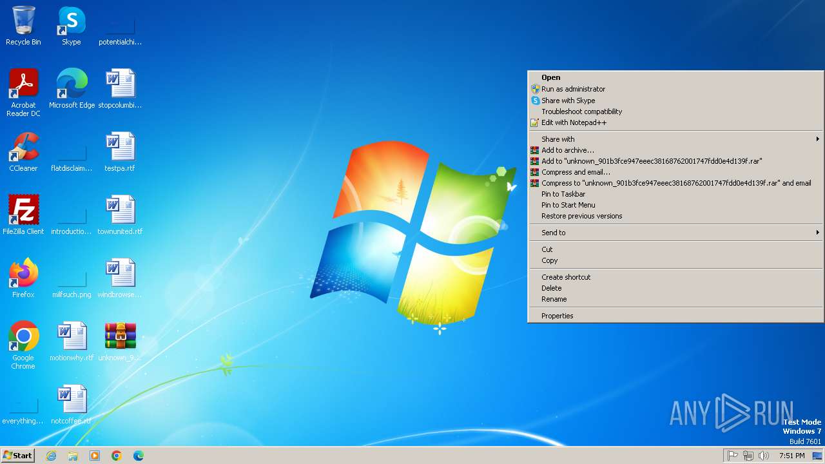Select the everything desktop file
Screen dimensions: 825x464
coord(23,410)
